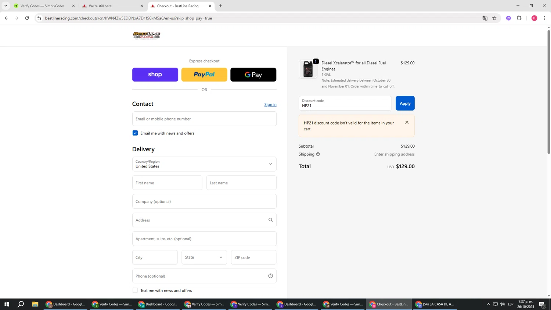Click the Discount code field
Image resolution: width=551 pixels, height=310 pixels.
[x=345, y=103]
